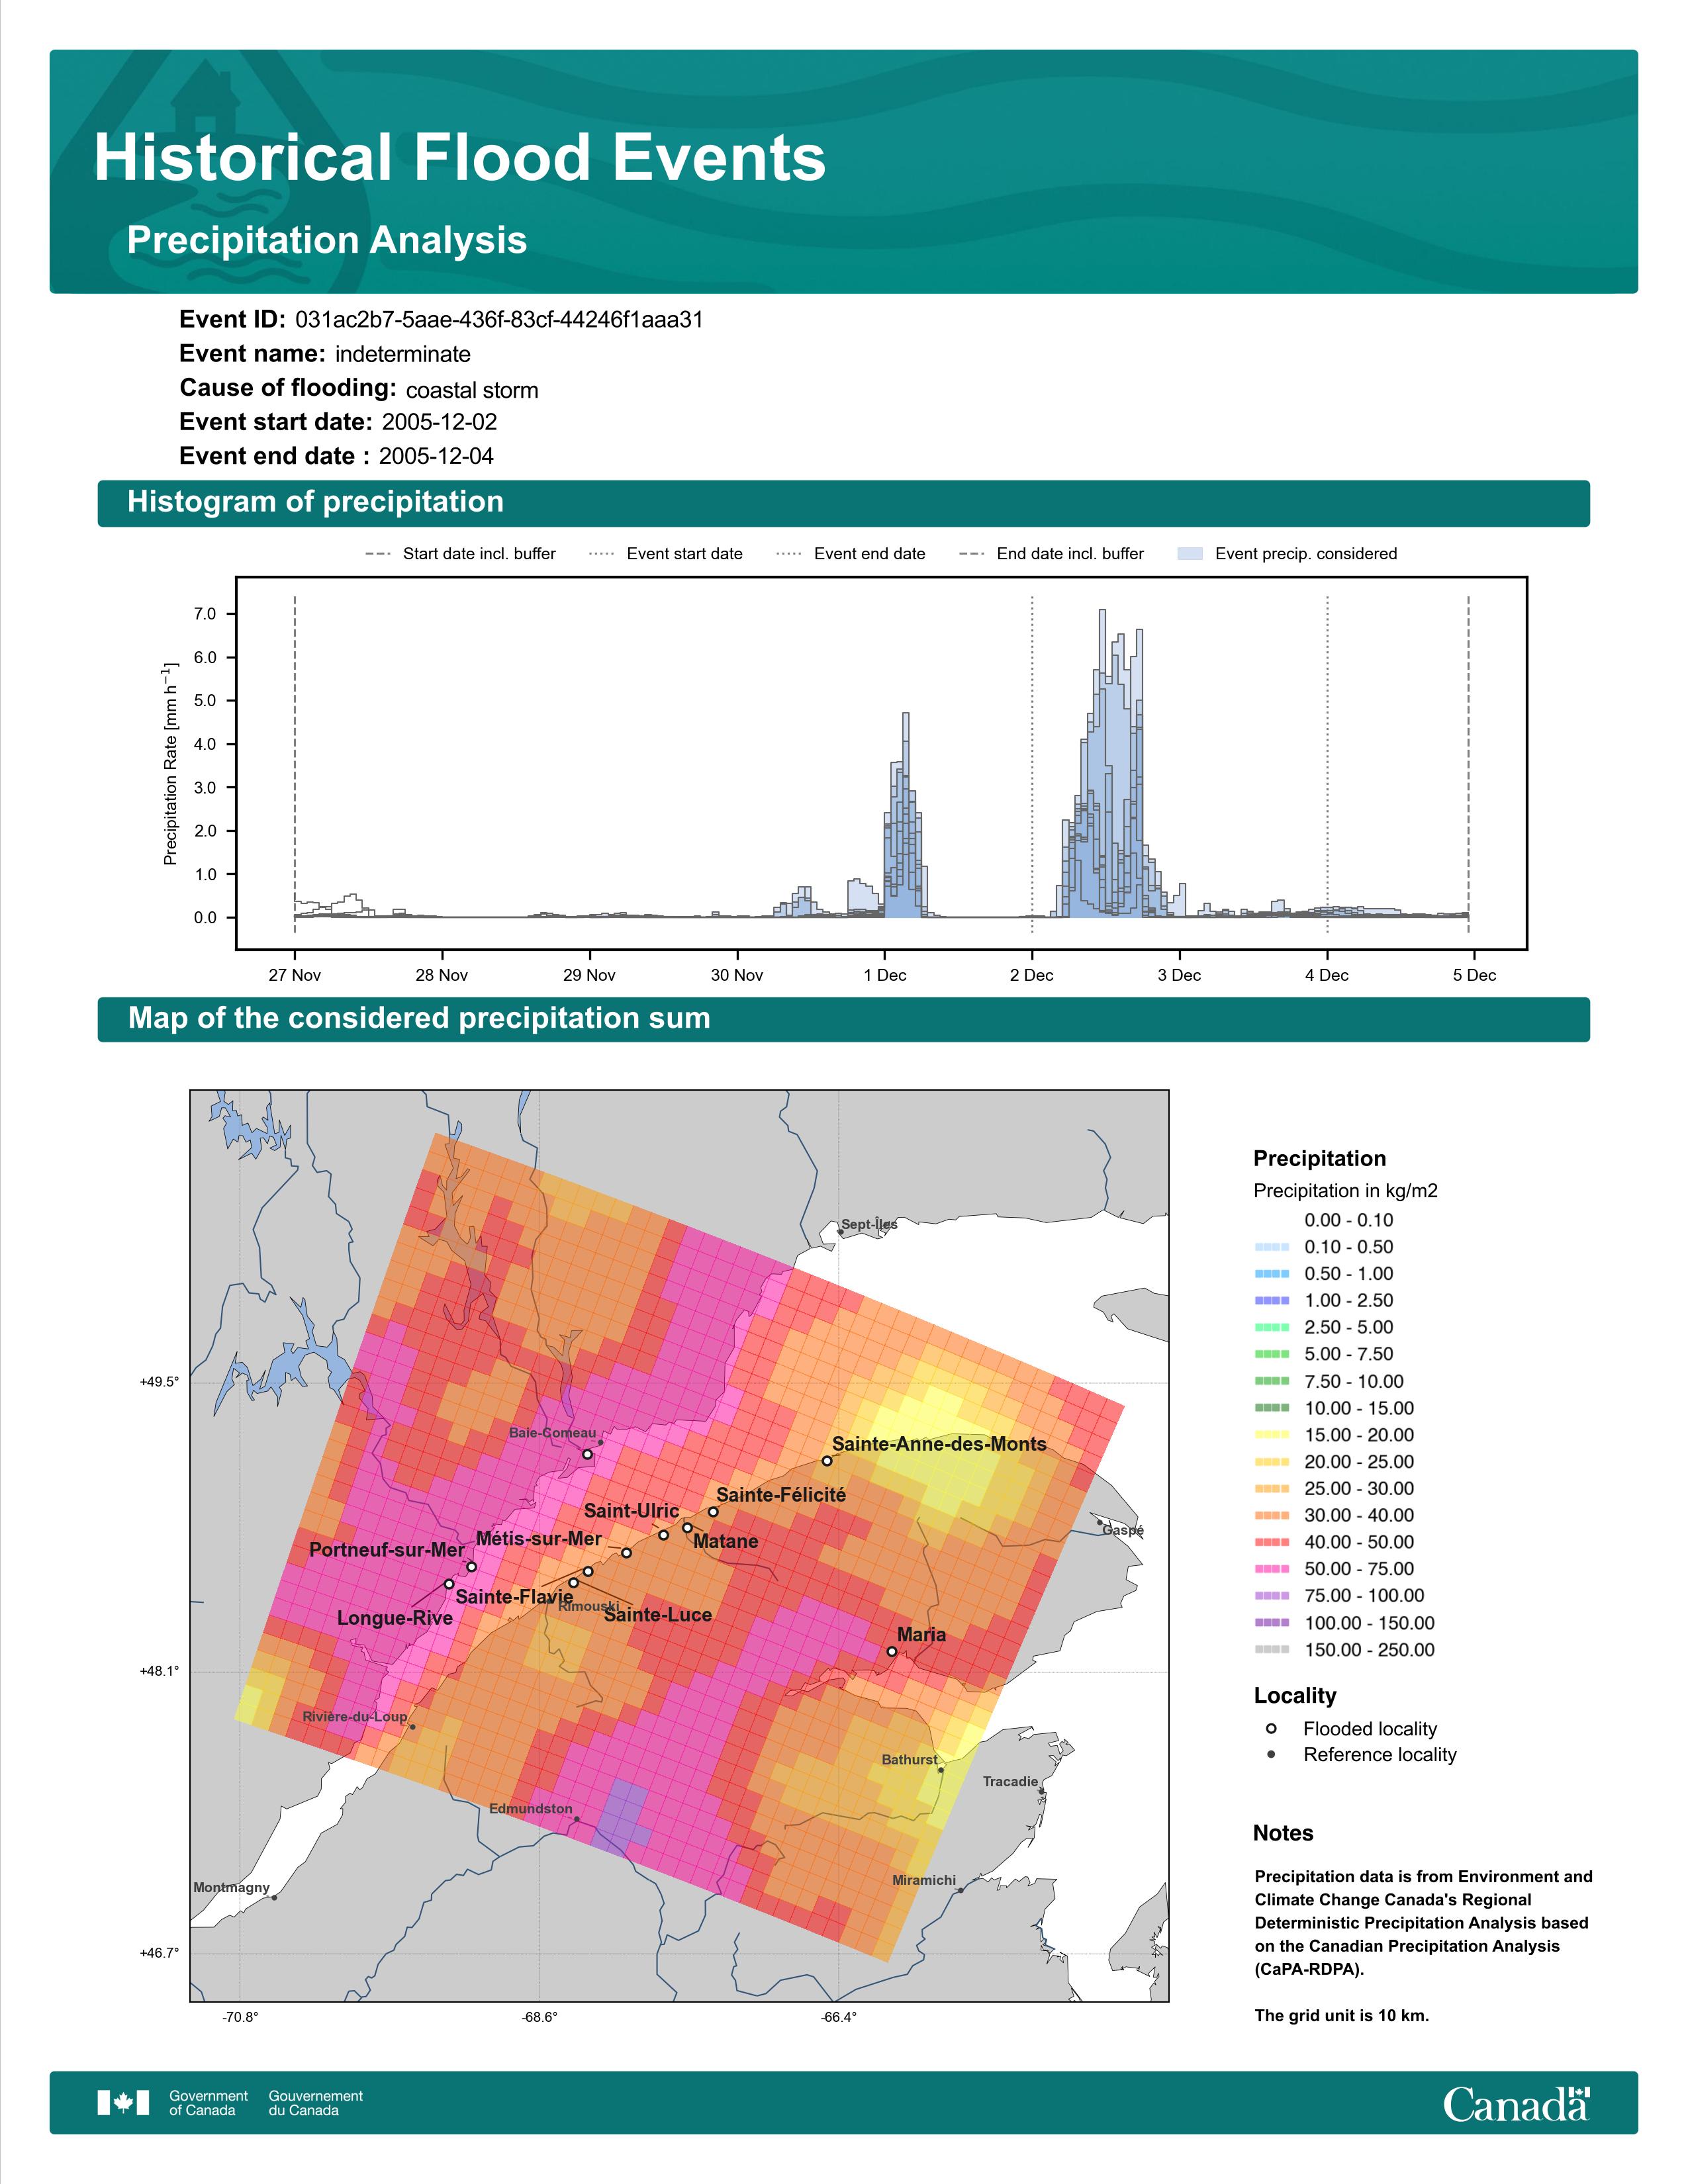Image resolution: width=1688 pixels, height=2184 pixels.
Task: Click the Saint-Ulric map label
Action: point(632,1511)
